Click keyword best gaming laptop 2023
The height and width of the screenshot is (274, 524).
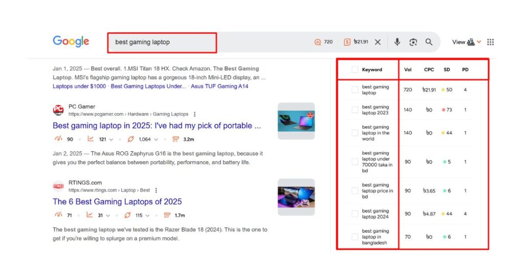point(375,110)
